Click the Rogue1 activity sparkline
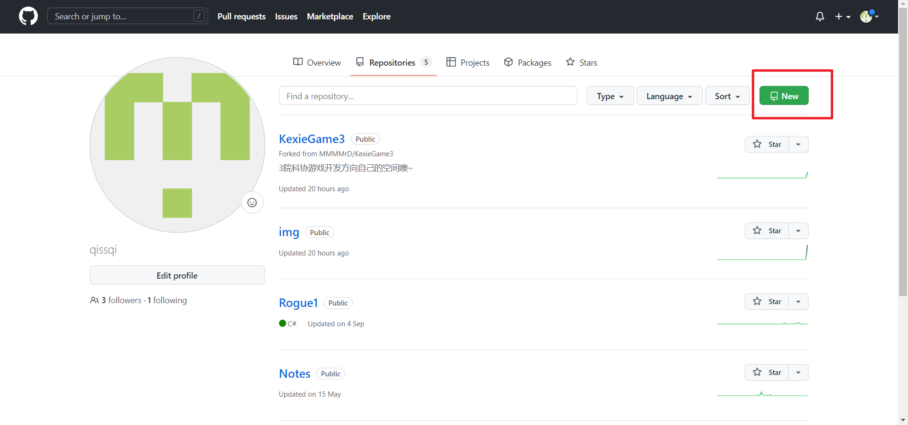The width and height of the screenshot is (908, 425). click(762, 323)
